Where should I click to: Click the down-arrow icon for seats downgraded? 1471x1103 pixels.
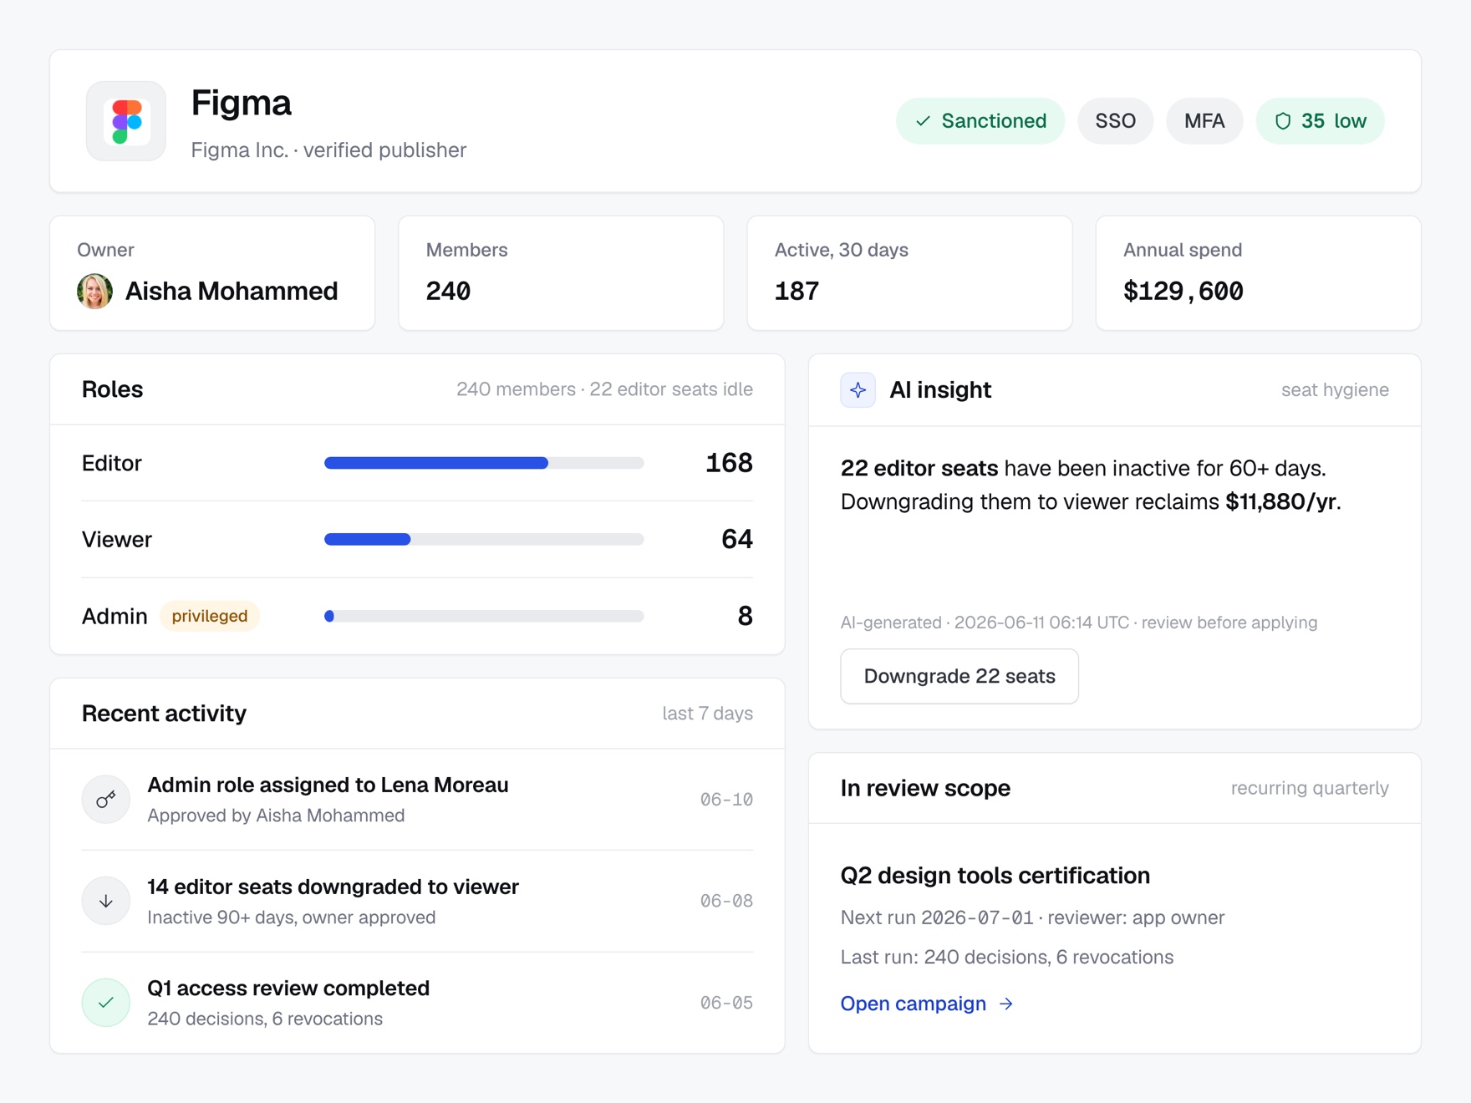pos(106,901)
